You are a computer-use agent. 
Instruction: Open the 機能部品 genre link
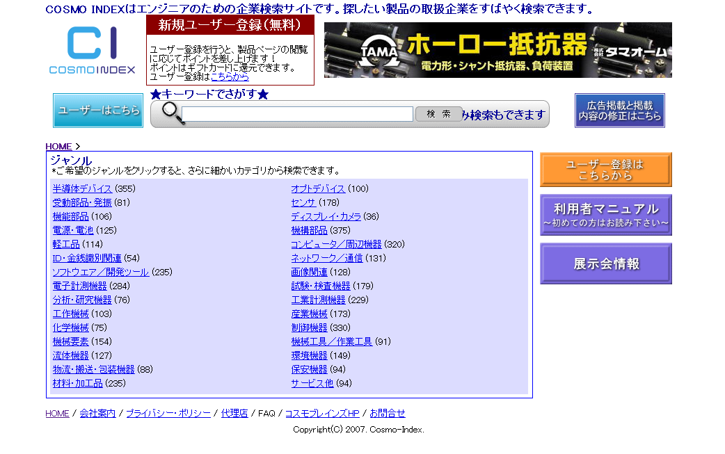click(x=70, y=217)
